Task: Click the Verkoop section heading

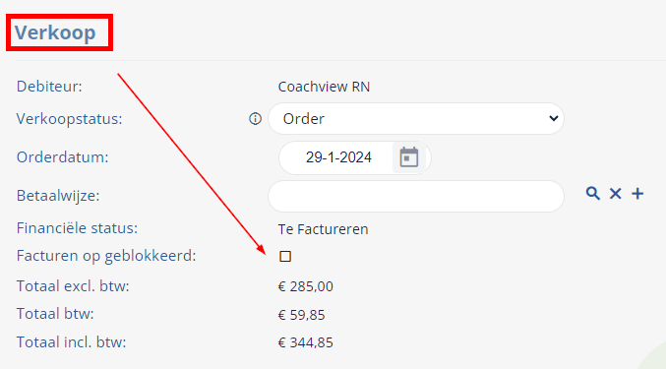Action: (55, 32)
